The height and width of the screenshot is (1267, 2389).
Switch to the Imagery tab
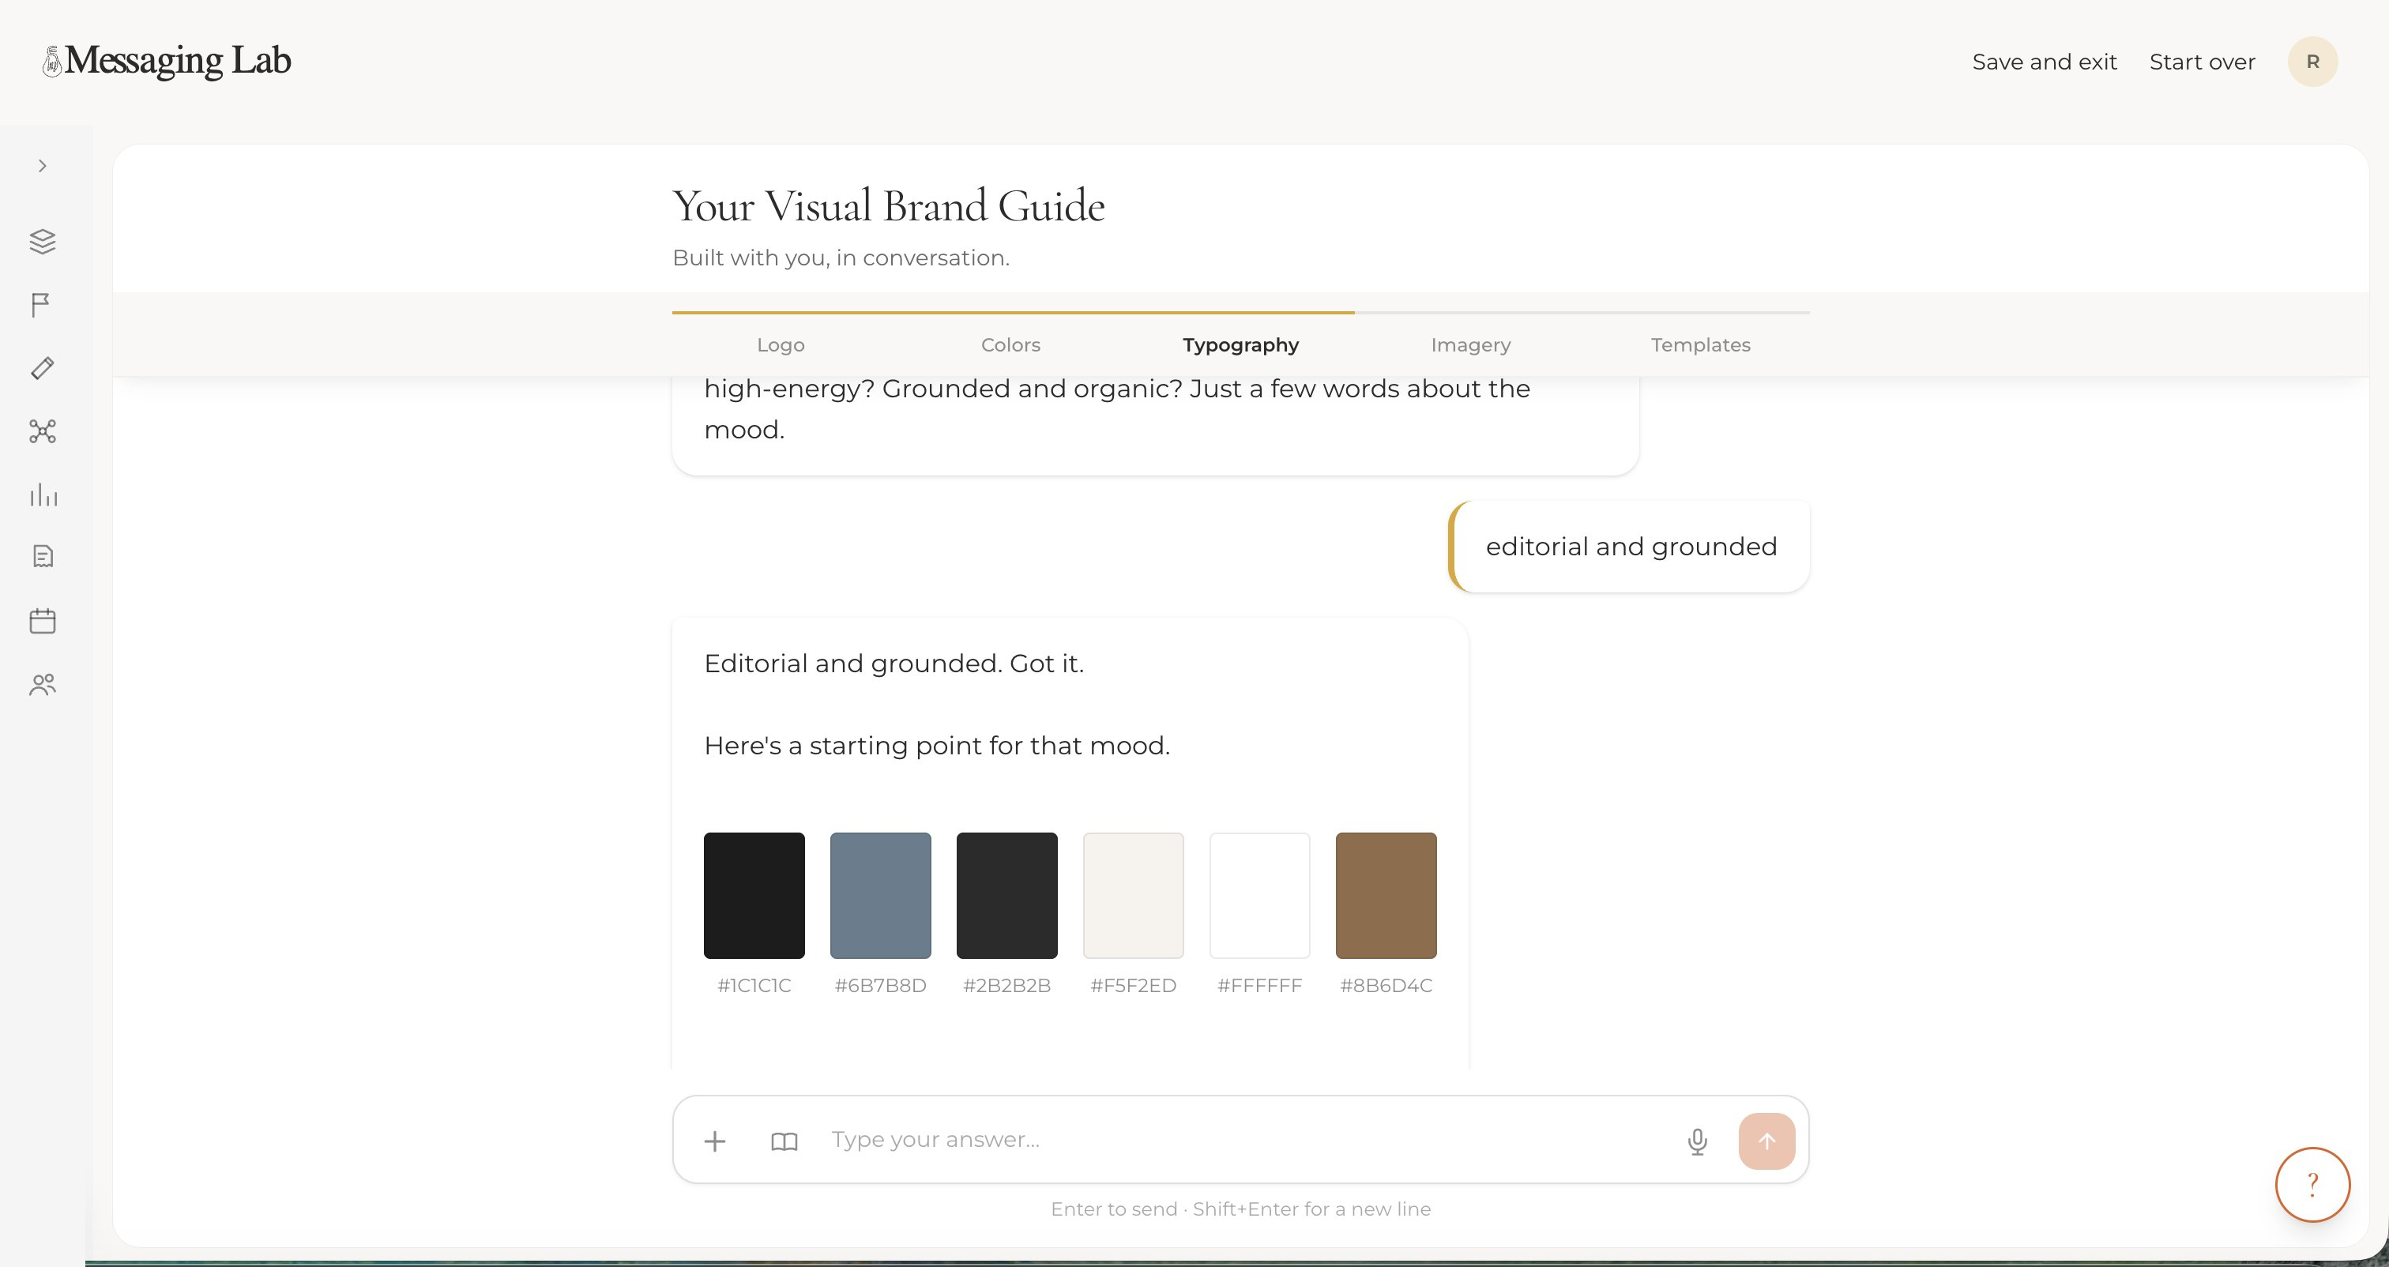click(1471, 345)
